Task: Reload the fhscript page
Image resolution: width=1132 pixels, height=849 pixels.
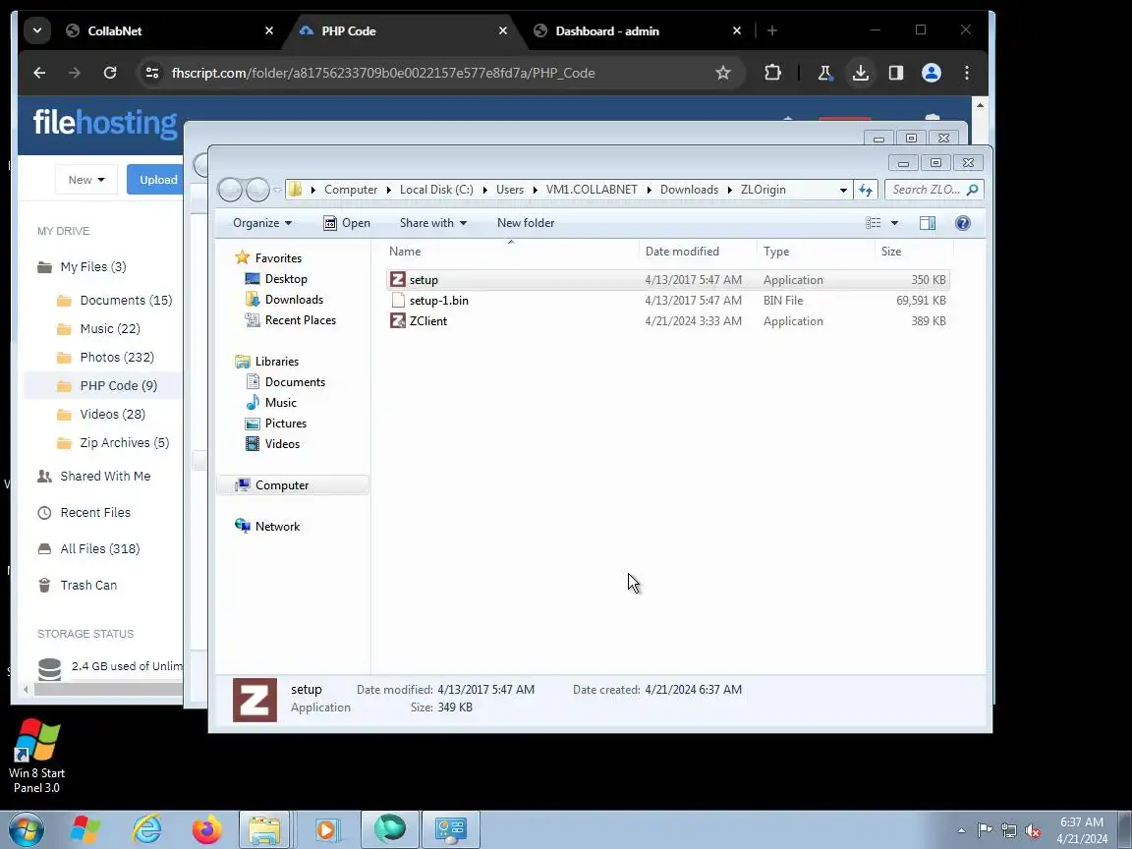Action: (x=110, y=72)
